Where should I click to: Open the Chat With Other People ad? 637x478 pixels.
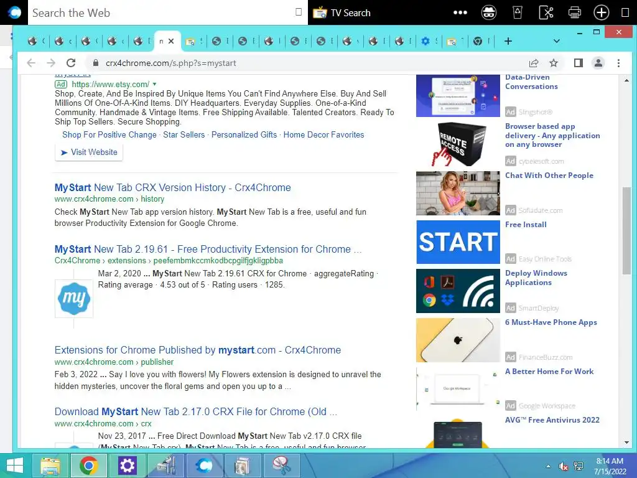click(x=549, y=175)
